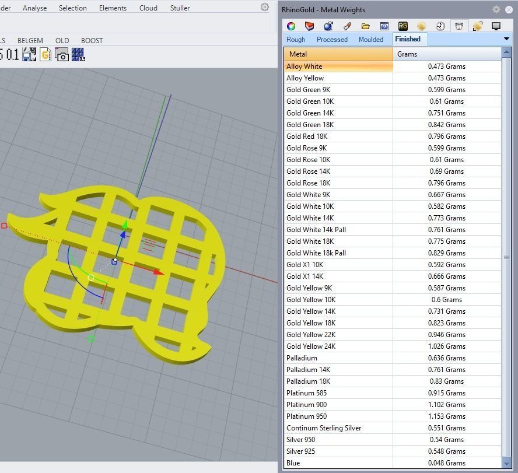Switch to the Rough tab
Viewport: 518px width, 473px height.
coord(296,40)
